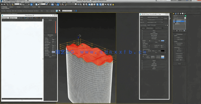Click top blue color swatch in Render Setup
The width and height of the screenshot is (201, 104).
163,41
